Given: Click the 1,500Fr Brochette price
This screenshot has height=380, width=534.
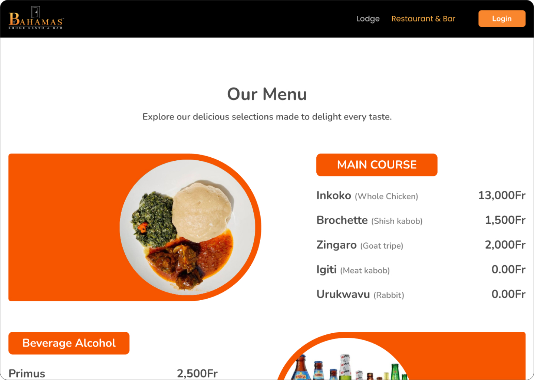Looking at the screenshot, I should [505, 220].
